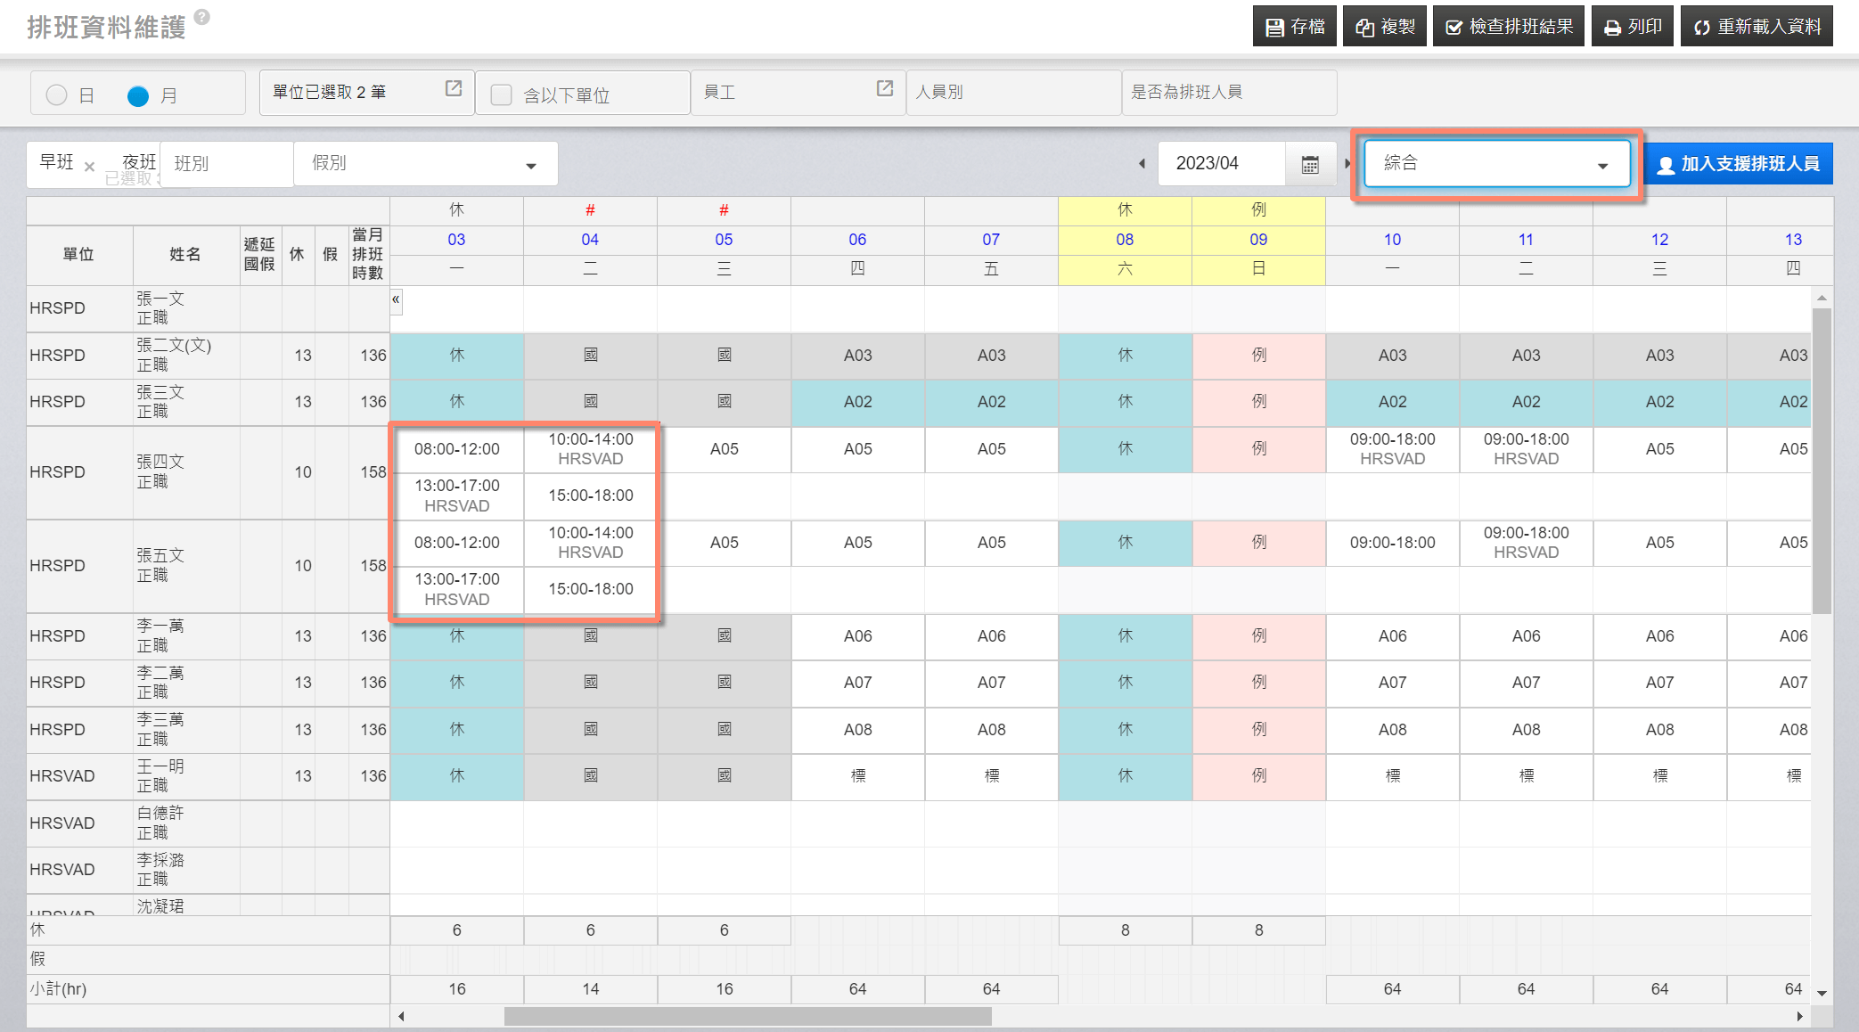
Task: Open the 綜合 view dropdown
Action: coord(1495,163)
